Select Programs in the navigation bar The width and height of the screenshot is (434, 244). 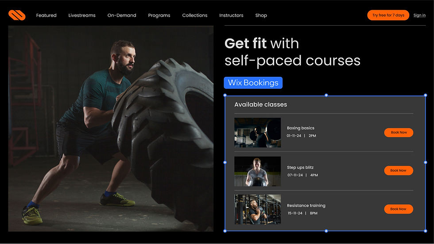click(159, 15)
